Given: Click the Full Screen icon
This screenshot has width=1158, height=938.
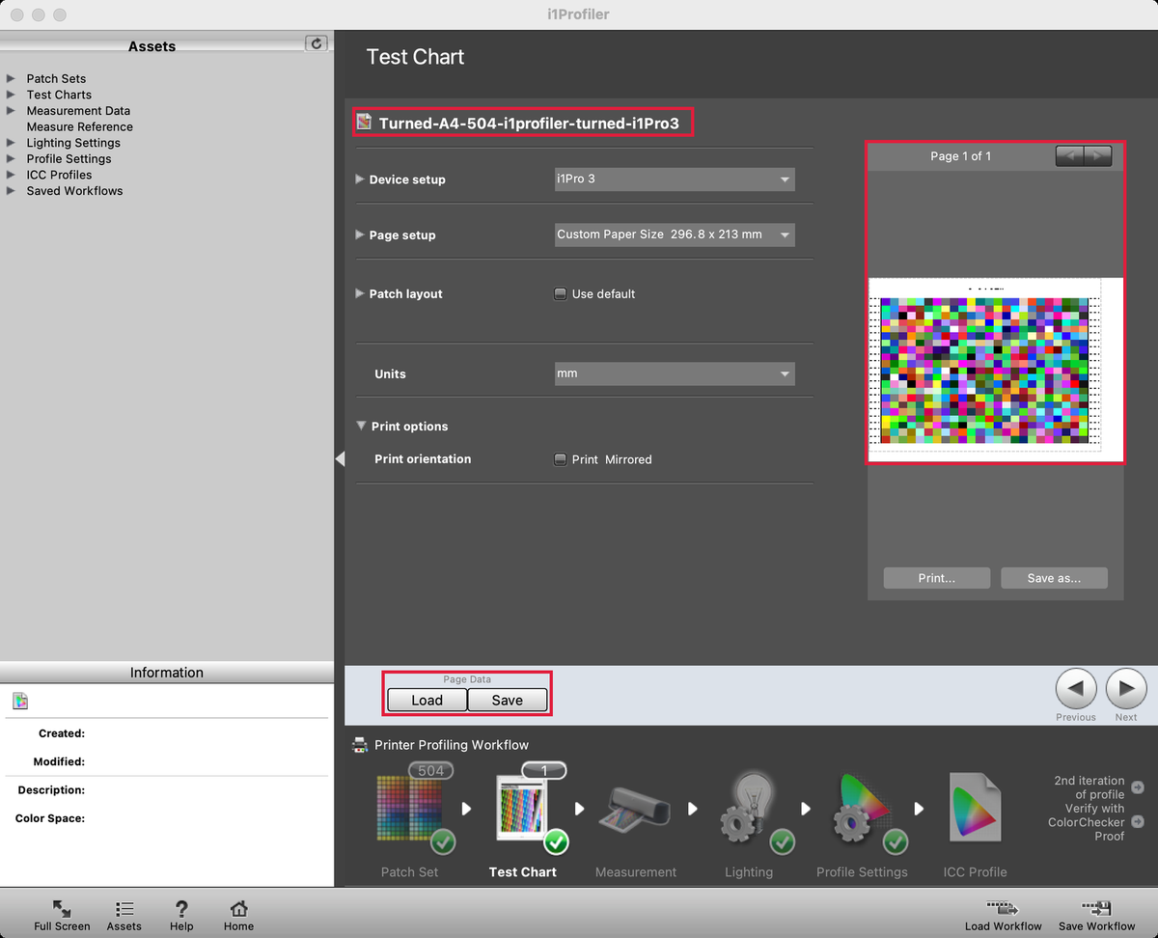Looking at the screenshot, I should (x=62, y=909).
